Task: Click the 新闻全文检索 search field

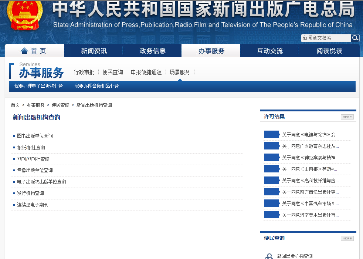Action: tap(326, 38)
